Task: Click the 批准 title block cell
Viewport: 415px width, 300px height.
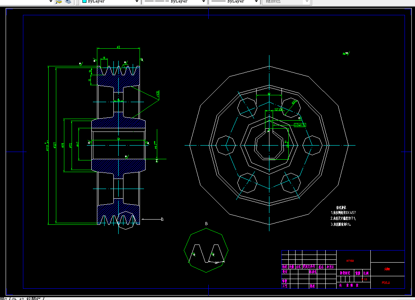Action: (312, 286)
